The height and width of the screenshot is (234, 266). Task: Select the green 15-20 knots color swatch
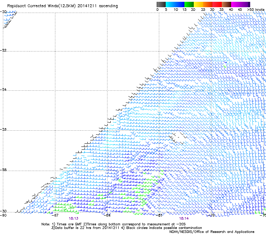[189, 4]
